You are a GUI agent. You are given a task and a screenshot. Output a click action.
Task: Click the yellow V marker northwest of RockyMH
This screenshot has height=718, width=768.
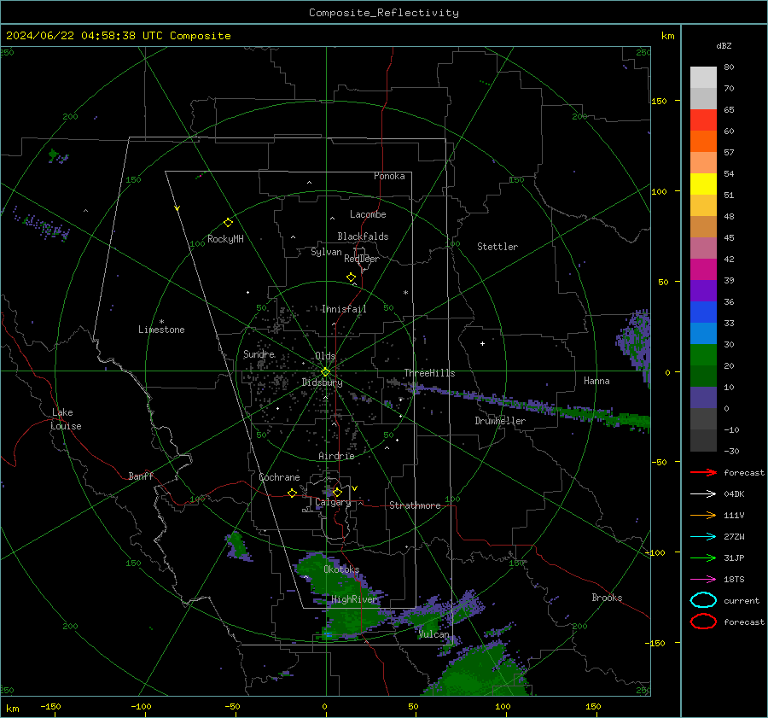177,208
